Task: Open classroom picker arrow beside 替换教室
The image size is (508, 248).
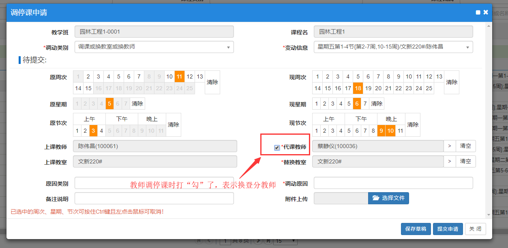Action: pos(450,161)
